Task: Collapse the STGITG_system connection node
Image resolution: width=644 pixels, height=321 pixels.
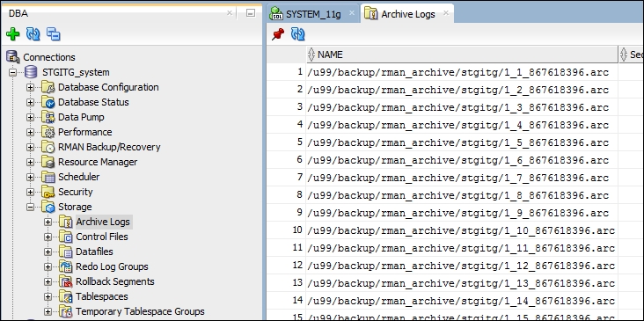Action: point(12,73)
